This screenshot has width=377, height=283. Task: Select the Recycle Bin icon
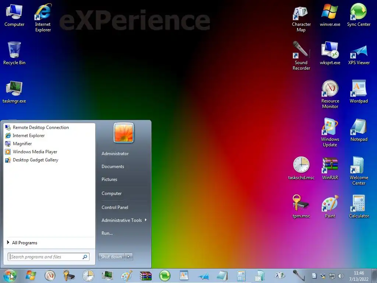pos(14,53)
